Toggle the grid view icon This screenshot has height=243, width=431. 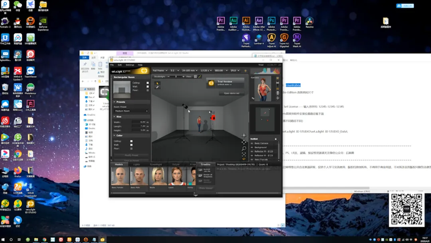tap(195, 76)
